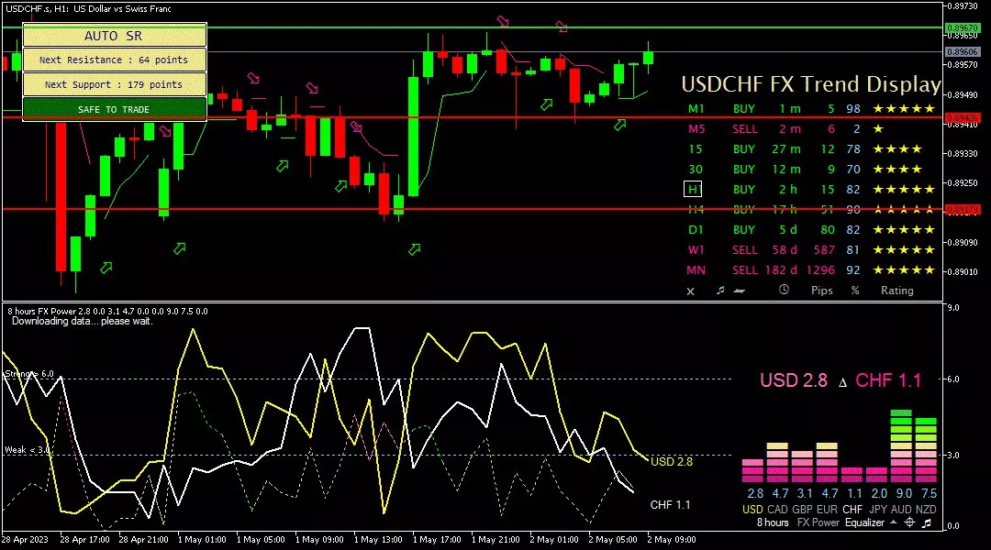Click the M5 row single-star rating
The image size is (991, 550).
click(x=878, y=129)
